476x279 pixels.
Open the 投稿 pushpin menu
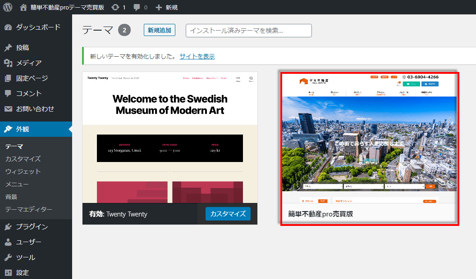click(x=23, y=48)
